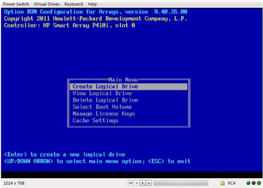The image size is (263, 188).
Task: Click the padlock encryption icon
Action: [x=222, y=183]
